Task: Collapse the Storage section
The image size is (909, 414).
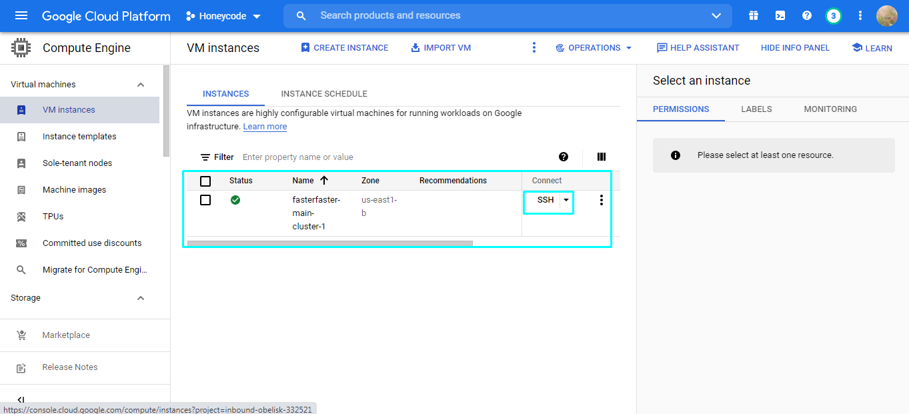Action: pyautogui.click(x=141, y=298)
